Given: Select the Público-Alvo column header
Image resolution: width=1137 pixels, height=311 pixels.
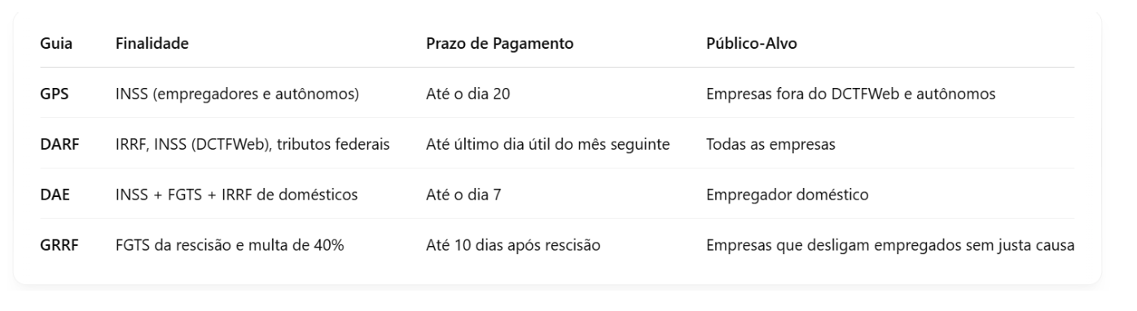Looking at the screenshot, I should pyautogui.click(x=752, y=44).
